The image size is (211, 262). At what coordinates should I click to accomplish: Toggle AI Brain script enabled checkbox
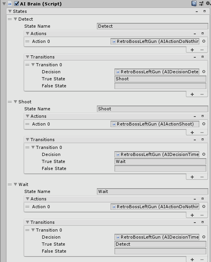[x=16, y=4]
